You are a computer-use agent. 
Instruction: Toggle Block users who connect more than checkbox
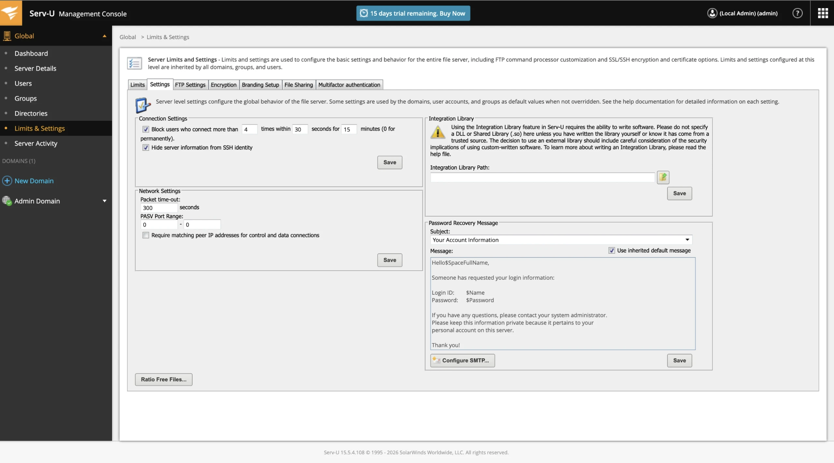pos(146,129)
